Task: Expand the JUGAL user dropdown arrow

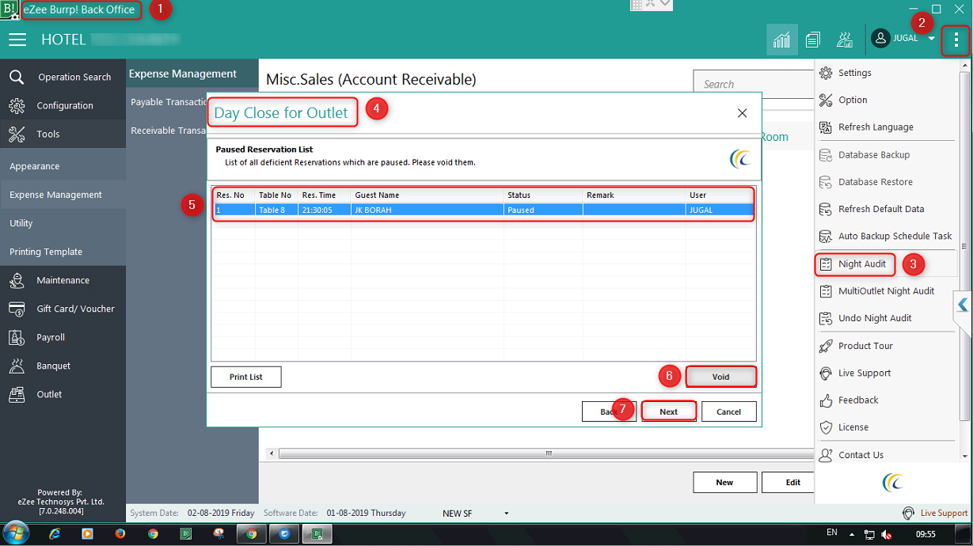Action: coord(932,39)
